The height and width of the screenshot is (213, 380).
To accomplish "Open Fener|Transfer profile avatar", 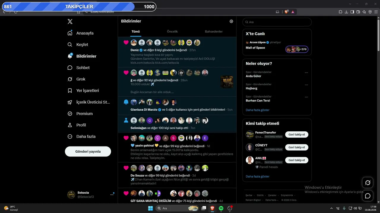I will 250,135.
